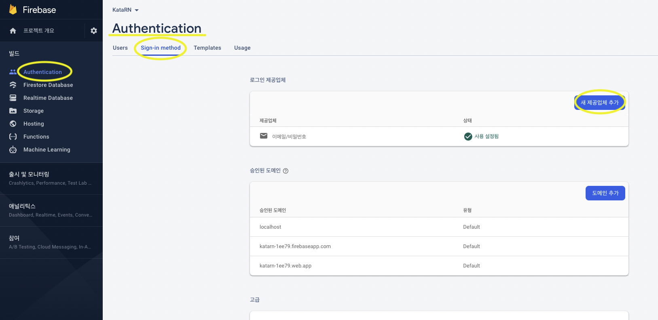Image resolution: width=658 pixels, height=320 pixels.
Task: Click the 도메인 추가 button
Action: 605,193
